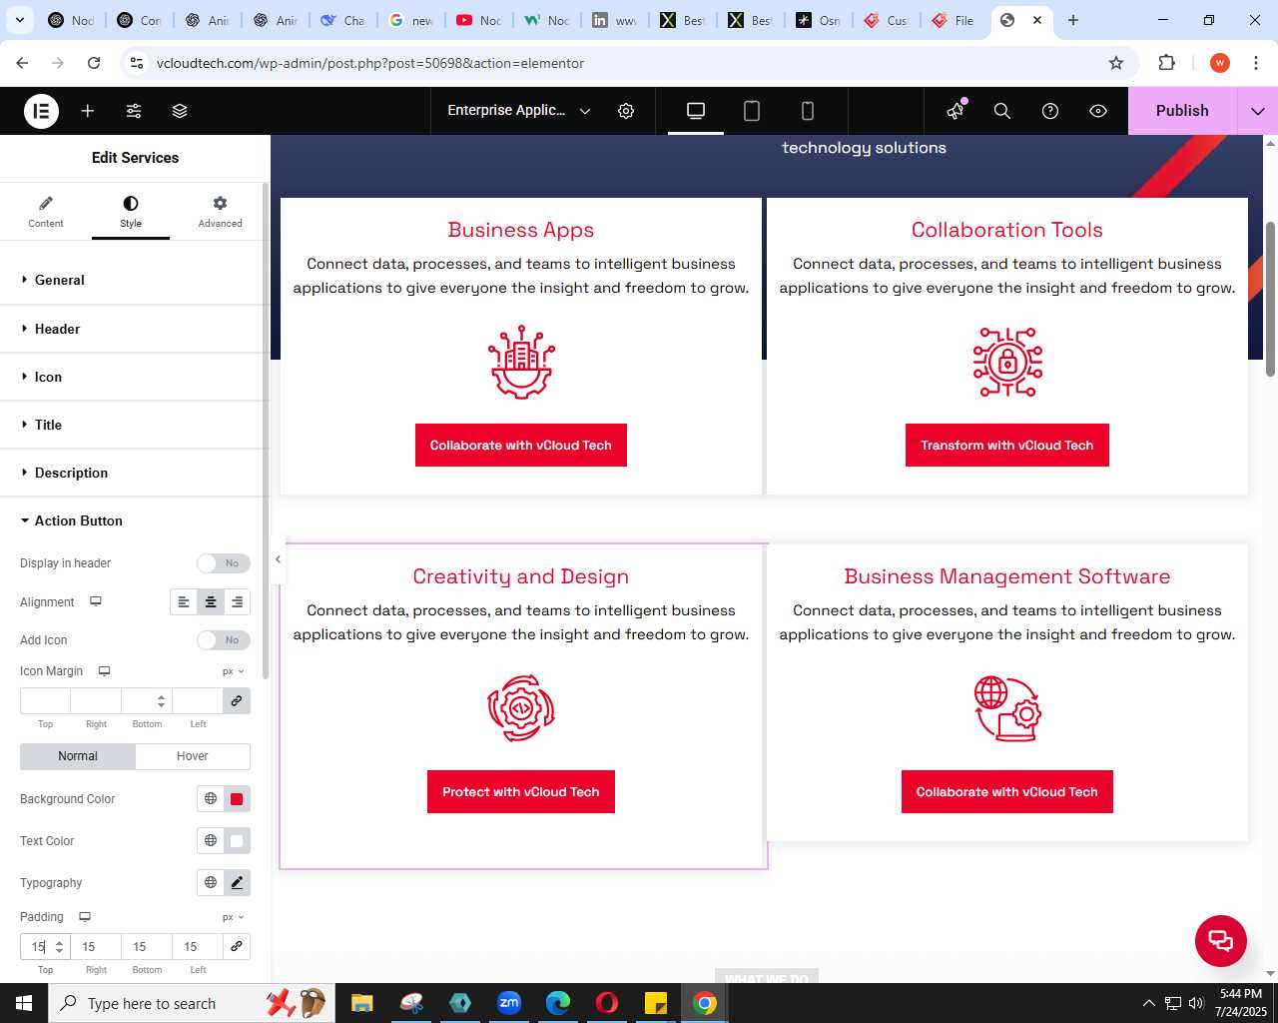Pick the white Text Color swatch
The width and height of the screenshot is (1278, 1023).
[237, 841]
